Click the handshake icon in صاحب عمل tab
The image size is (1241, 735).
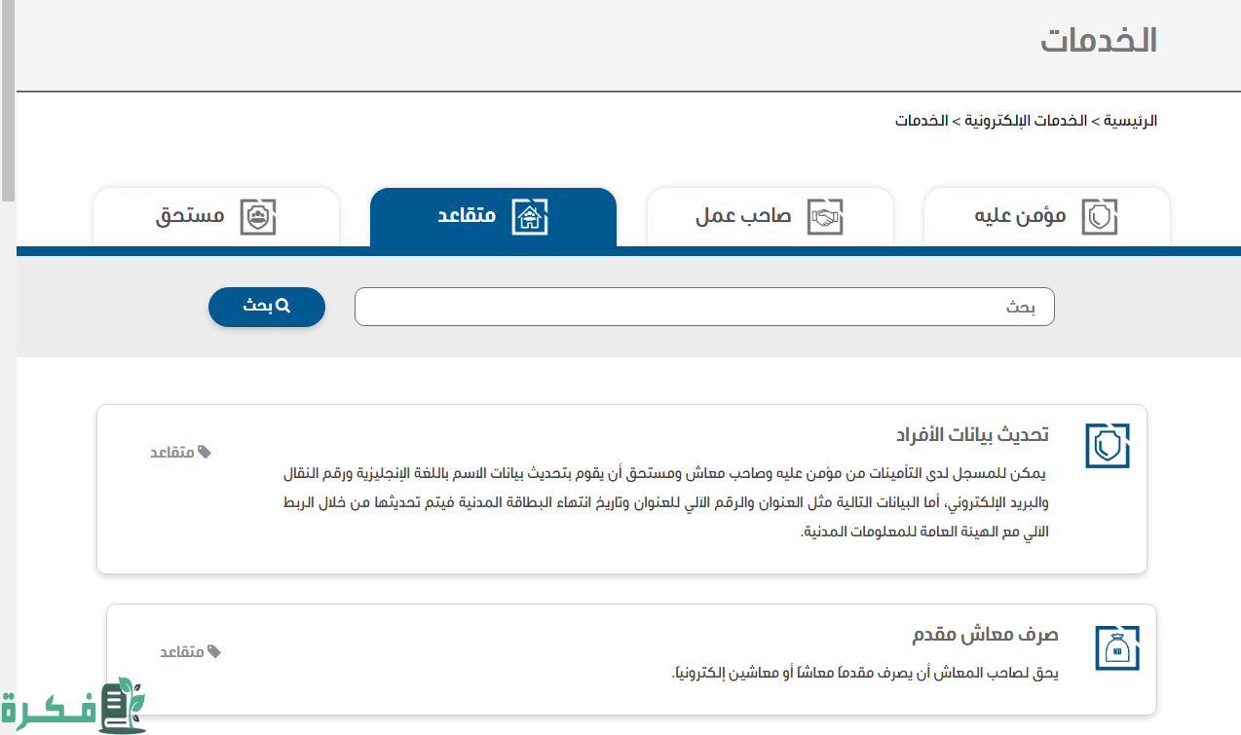coord(824,216)
